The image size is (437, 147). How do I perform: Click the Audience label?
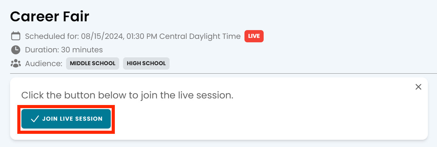pos(44,63)
